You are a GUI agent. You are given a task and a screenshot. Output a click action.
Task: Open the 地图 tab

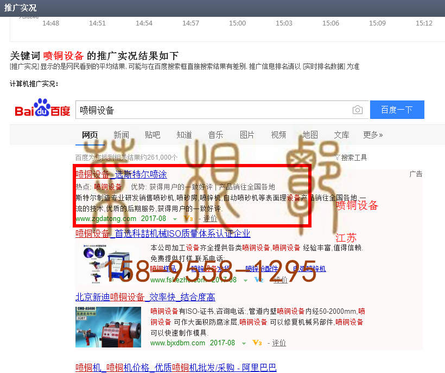click(310, 135)
